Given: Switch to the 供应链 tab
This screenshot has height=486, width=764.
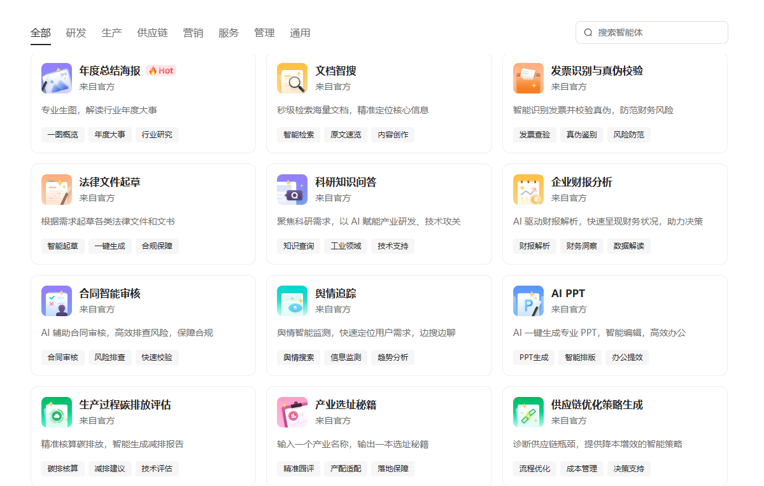Looking at the screenshot, I should pyautogui.click(x=153, y=33).
